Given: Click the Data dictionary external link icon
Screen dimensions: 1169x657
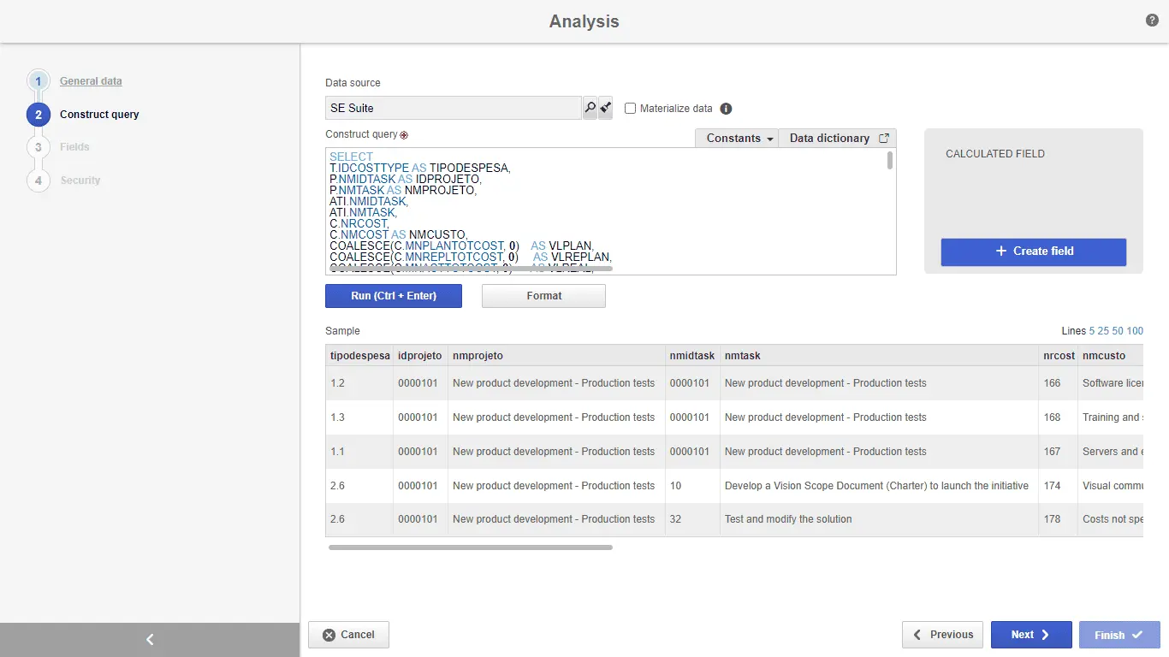Looking at the screenshot, I should coord(884,138).
